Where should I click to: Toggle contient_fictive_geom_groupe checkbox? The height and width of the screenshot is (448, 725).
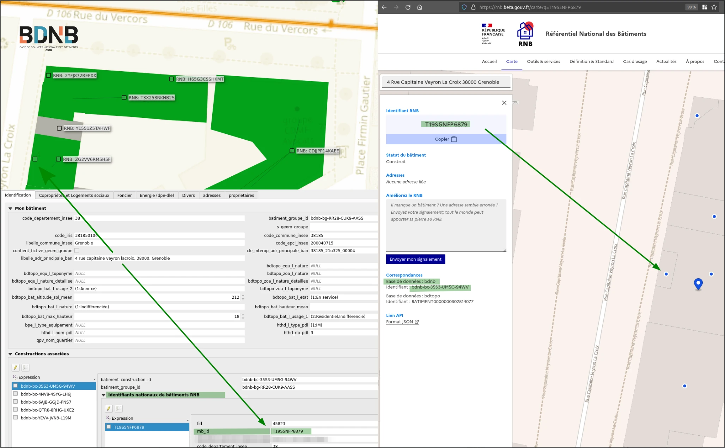pos(77,250)
